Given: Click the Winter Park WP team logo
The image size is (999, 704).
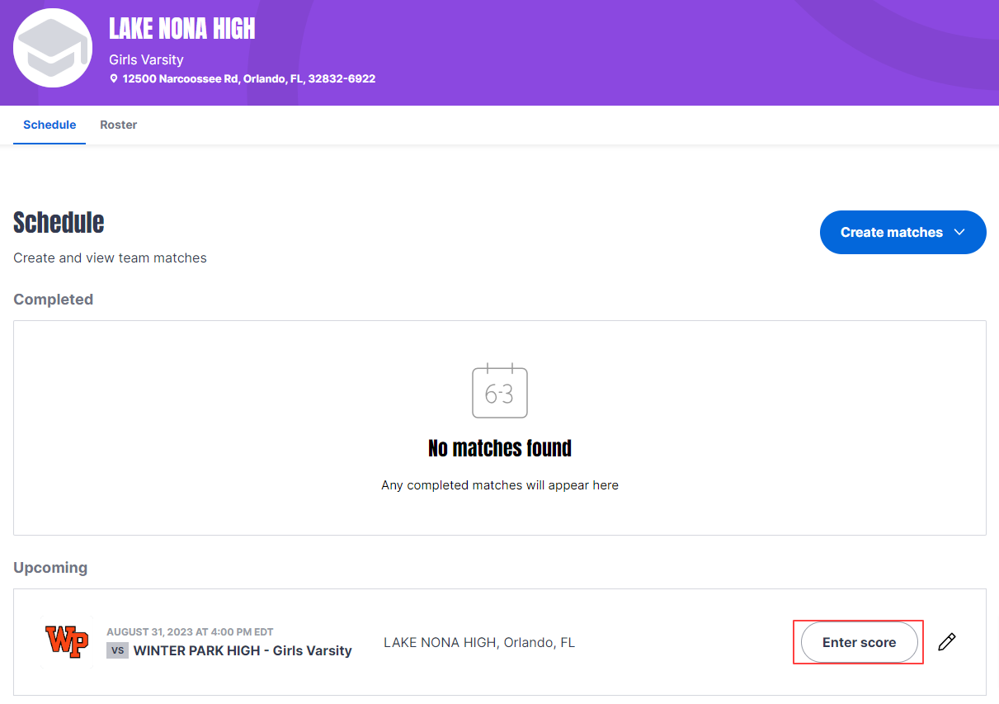Looking at the screenshot, I should coord(67,641).
